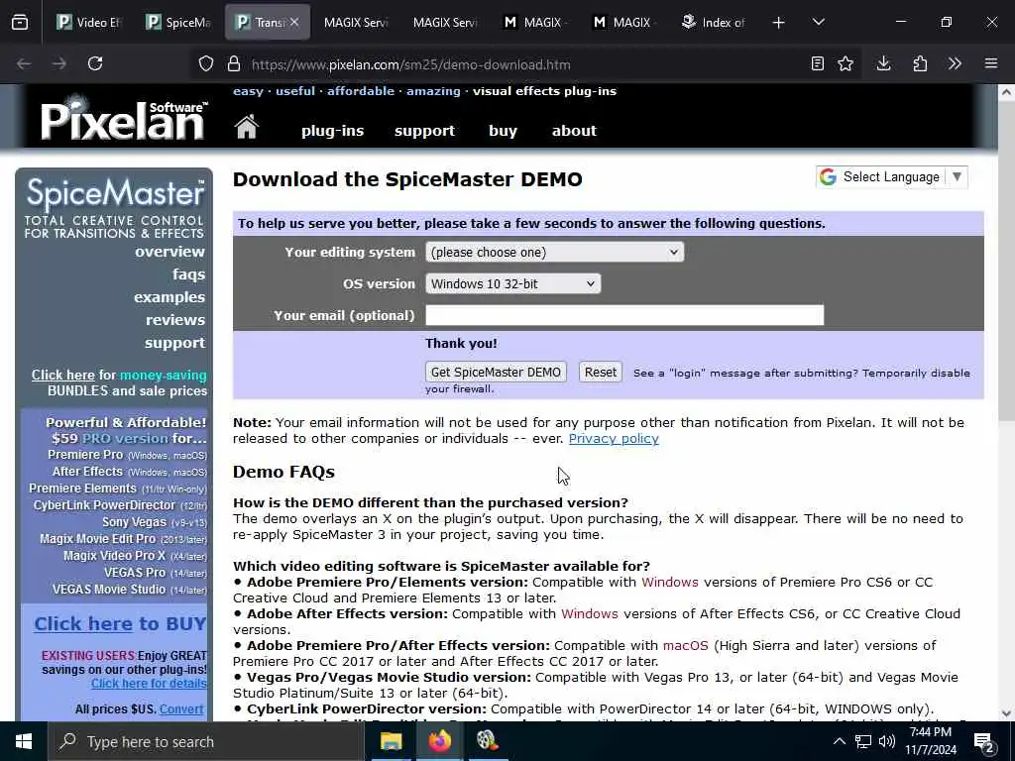Image resolution: width=1015 pixels, height=761 pixels.
Task: Open the Privacy policy link
Action: tap(614, 439)
